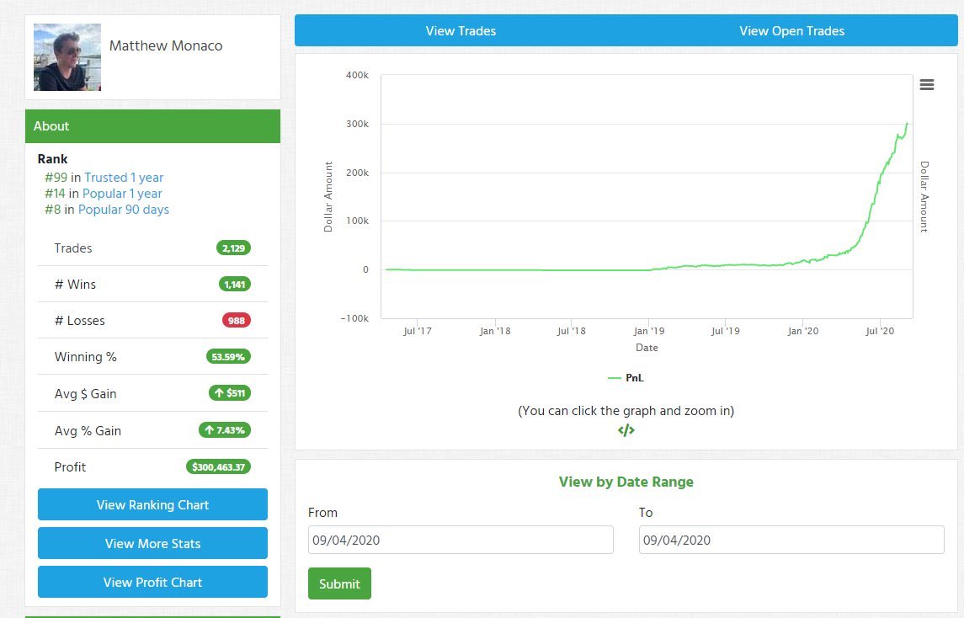Image resolution: width=964 pixels, height=618 pixels.
Task: Click the Date axis title
Action: click(x=647, y=348)
